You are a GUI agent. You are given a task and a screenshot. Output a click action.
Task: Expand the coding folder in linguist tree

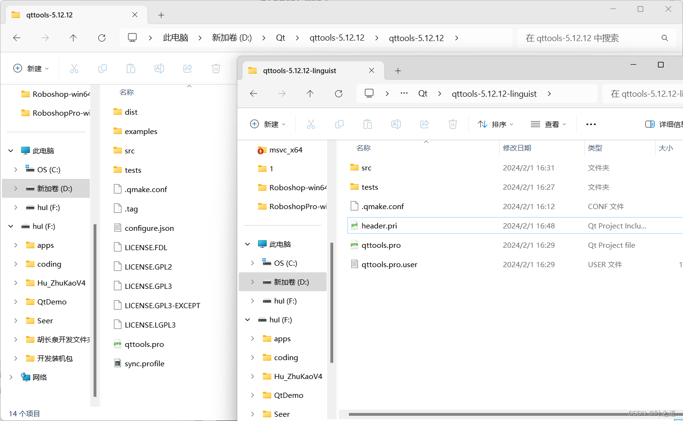(x=252, y=357)
